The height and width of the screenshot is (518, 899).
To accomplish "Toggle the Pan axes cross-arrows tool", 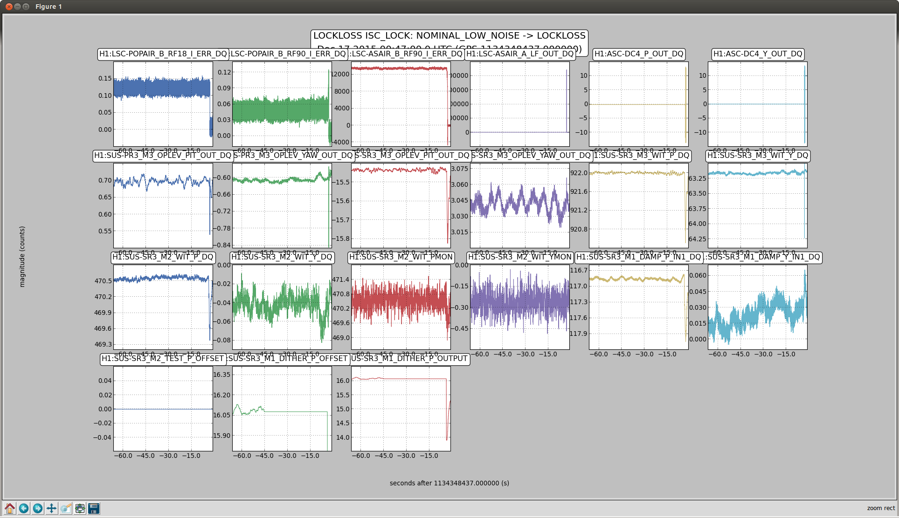I will pos(52,508).
